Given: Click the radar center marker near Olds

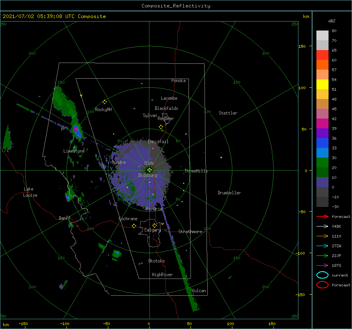Looking at the screenshot, I should click(149, 170).
